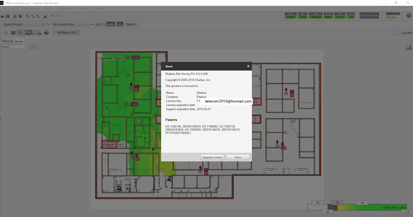Select the -45 legend threshold handle
This screenshot has height=217, width=413.
click(362, 203)
